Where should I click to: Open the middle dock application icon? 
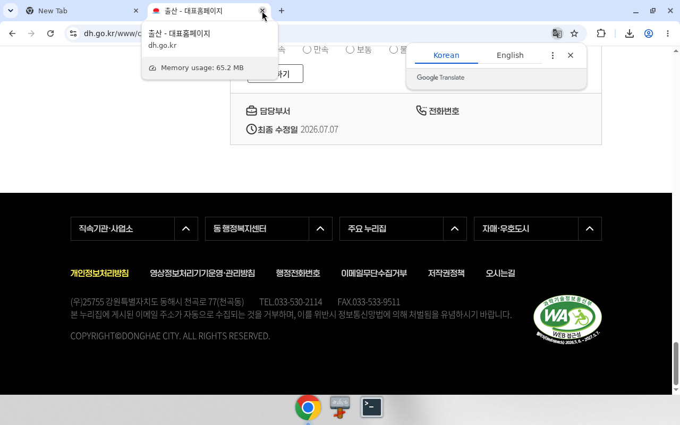pyautogui.click(x=340, y=407)
